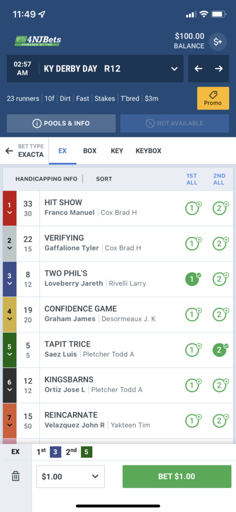The width and height of the screenshot is (236, 512).
Task: Expand Verifying runner number 2 details
Action: 9,244
